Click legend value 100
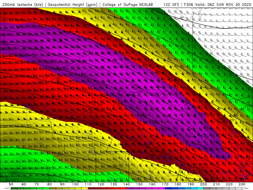Viewport: 253px width, 190px height. tap(75, 184)
